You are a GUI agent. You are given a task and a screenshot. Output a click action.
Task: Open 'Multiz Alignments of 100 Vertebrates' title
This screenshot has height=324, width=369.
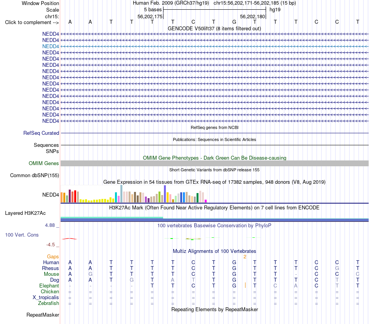coord(214,251)
